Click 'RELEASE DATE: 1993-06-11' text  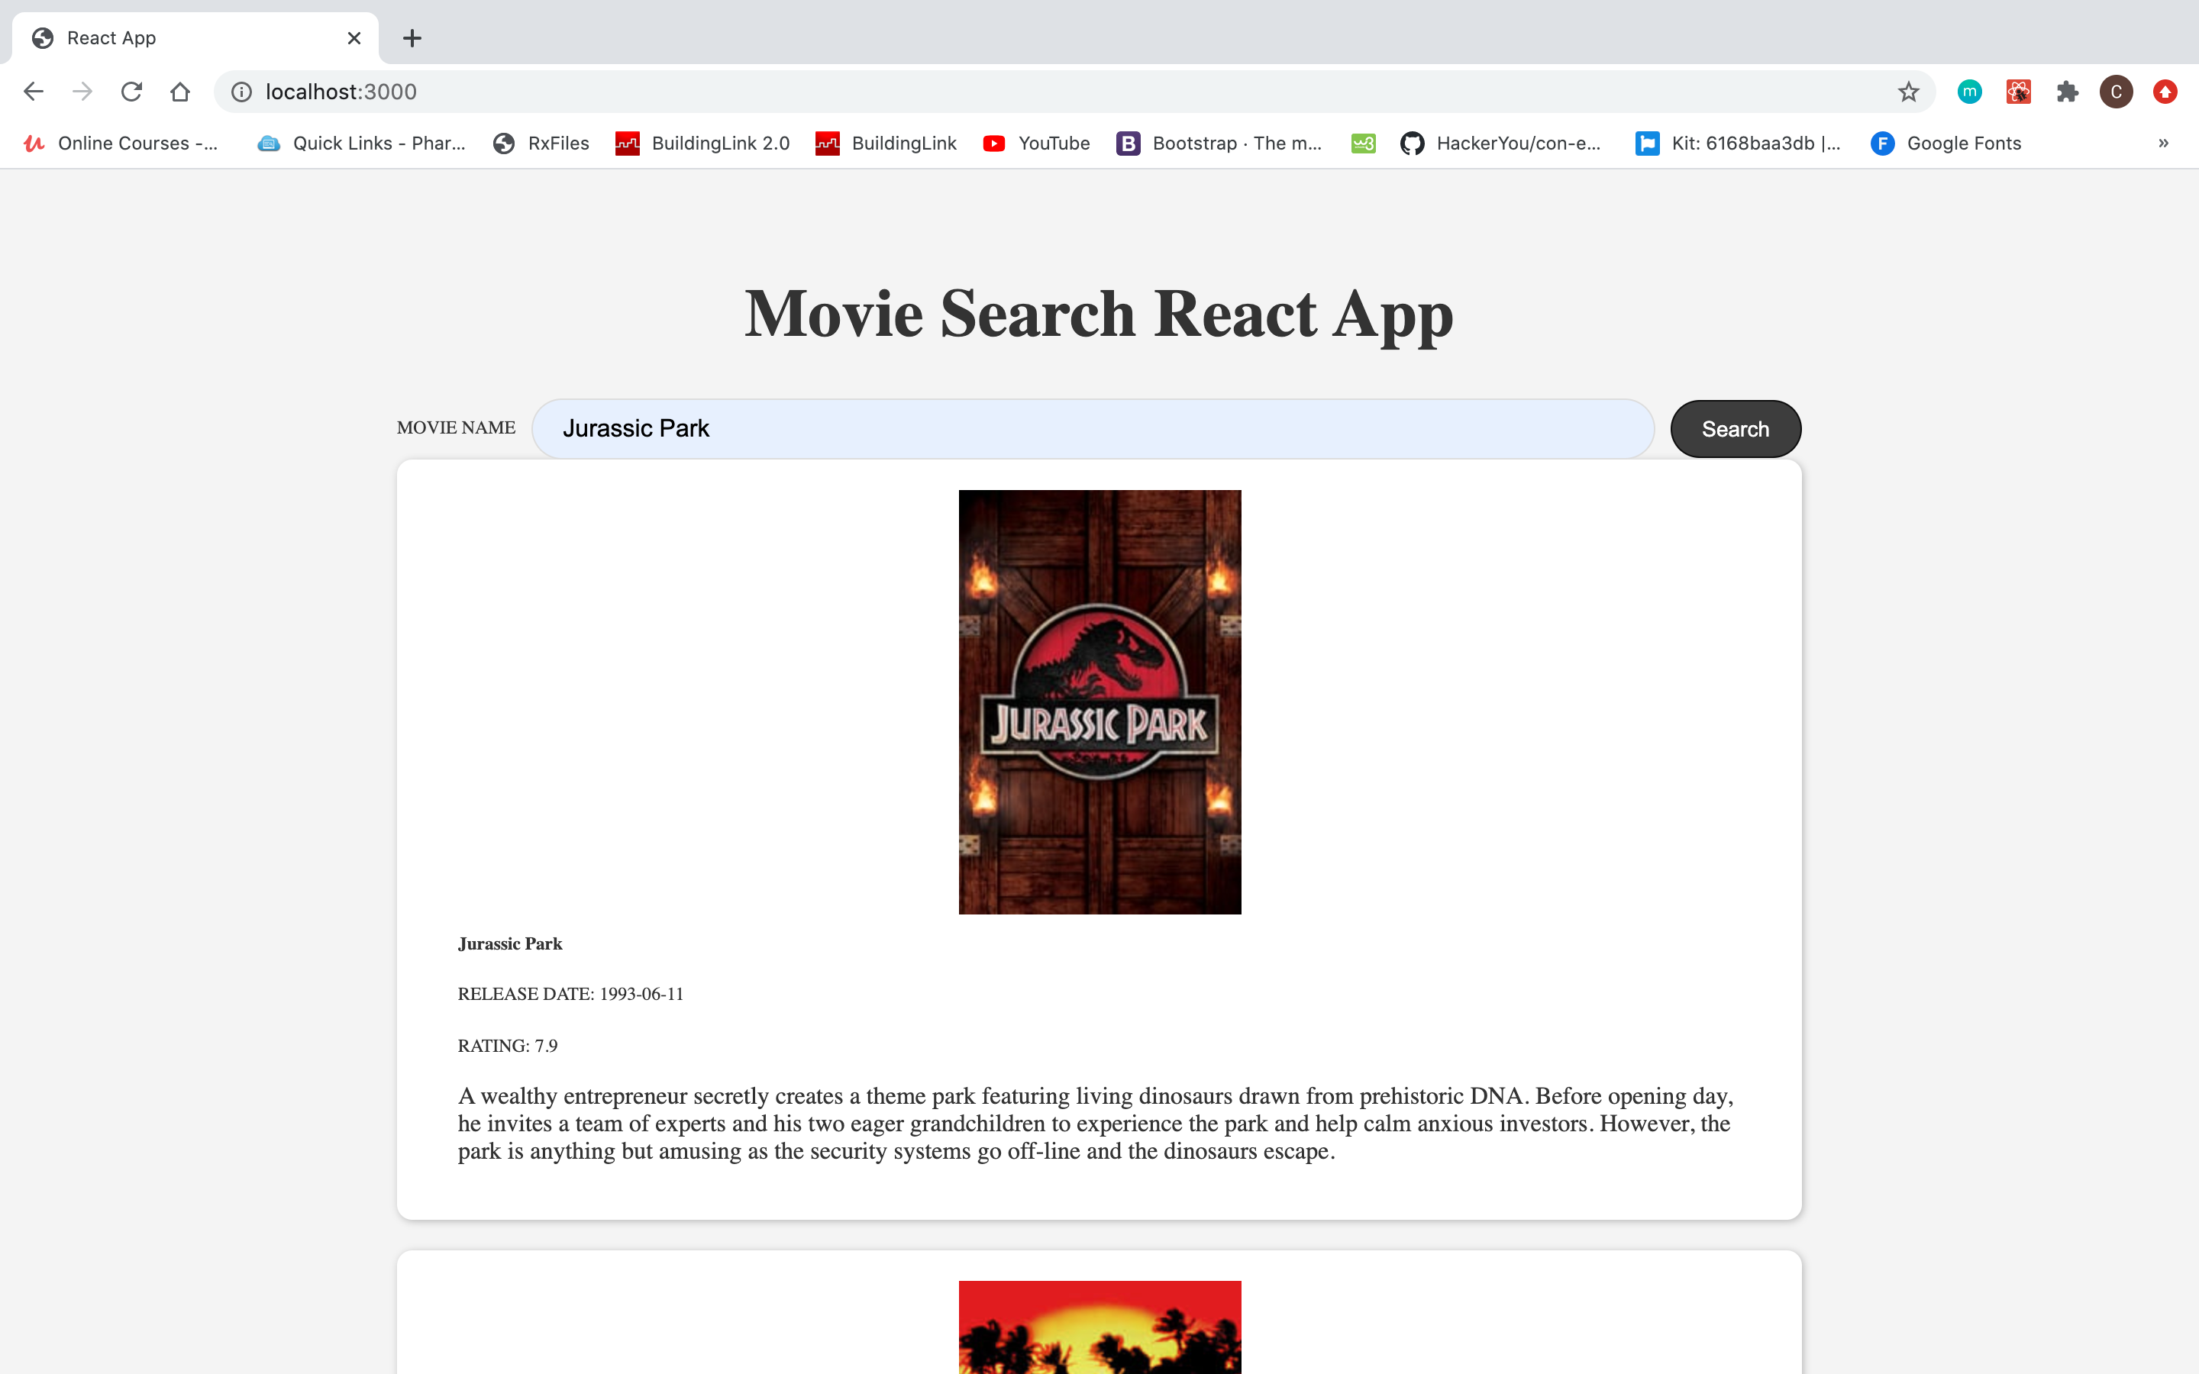(x=570, y=994)
